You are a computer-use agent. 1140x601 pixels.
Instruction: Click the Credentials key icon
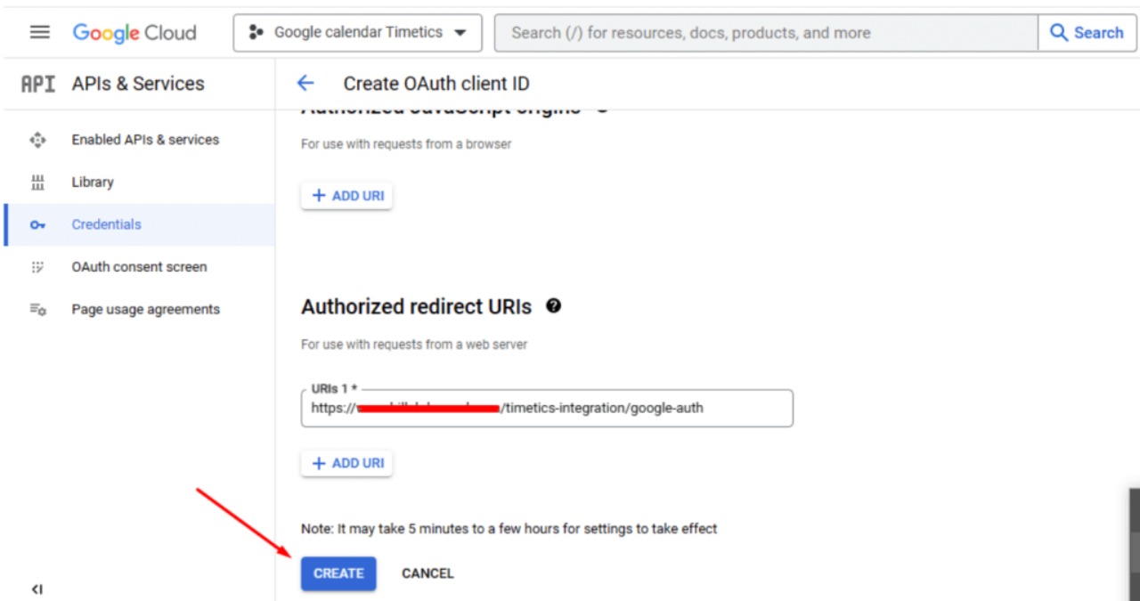(37, 224)
